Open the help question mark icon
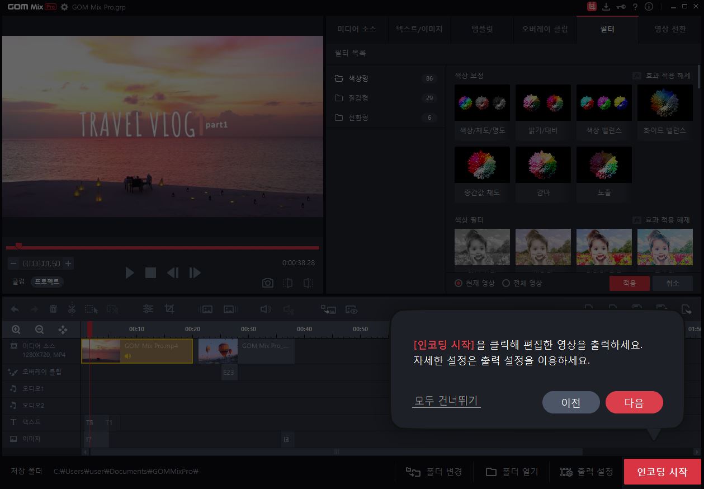This screenshot has width=704, height=489. (x=635, y=7)
